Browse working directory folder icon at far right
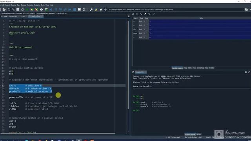Viewport: 251px width, 141px height. tap(247, 9)
